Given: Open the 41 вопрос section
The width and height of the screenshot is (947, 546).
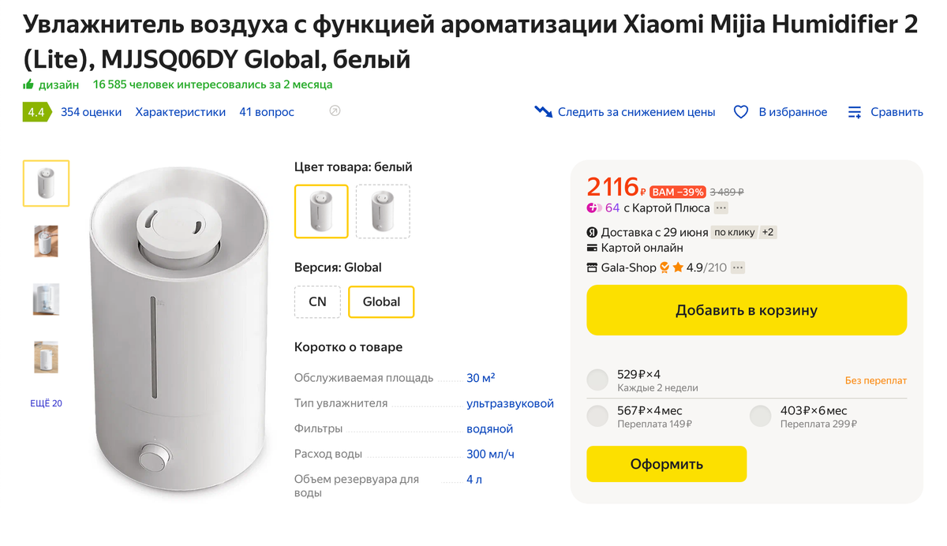Looking at the screenshot, I should coord(266,111).
